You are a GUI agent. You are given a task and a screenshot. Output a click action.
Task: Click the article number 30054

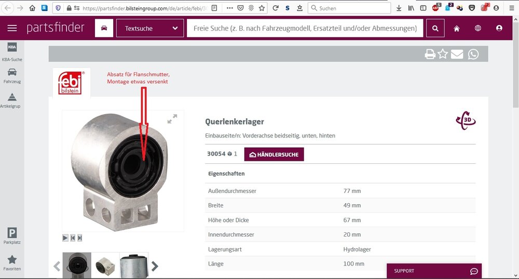pyautogui.click(x=216, y=154)
